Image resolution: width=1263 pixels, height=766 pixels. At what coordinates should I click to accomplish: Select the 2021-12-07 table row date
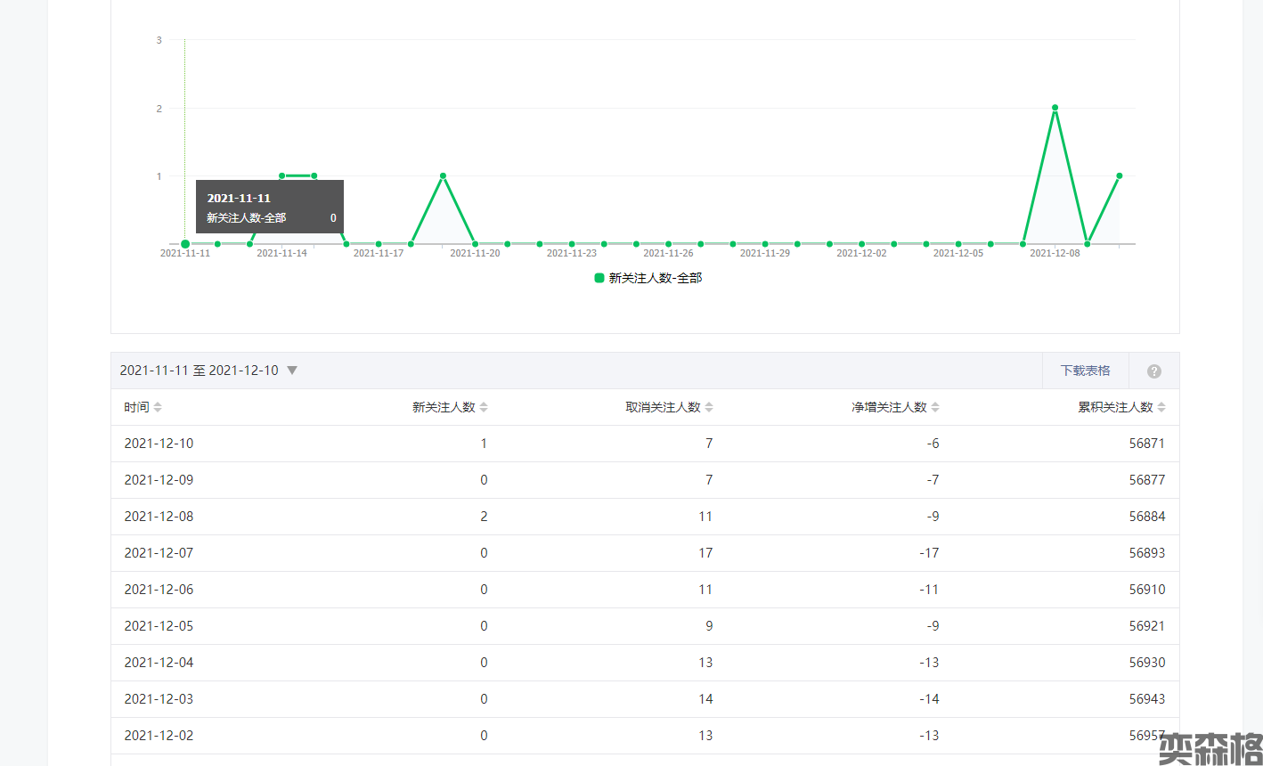coord(159,553)
